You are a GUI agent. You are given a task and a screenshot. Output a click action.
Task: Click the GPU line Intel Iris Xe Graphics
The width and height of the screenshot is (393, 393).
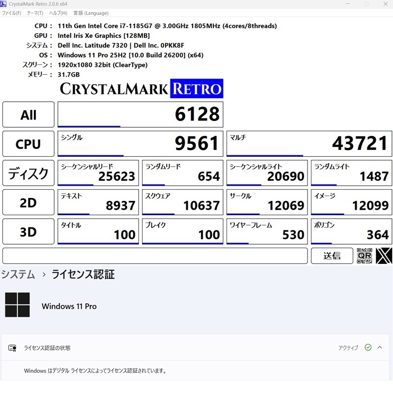104,35
